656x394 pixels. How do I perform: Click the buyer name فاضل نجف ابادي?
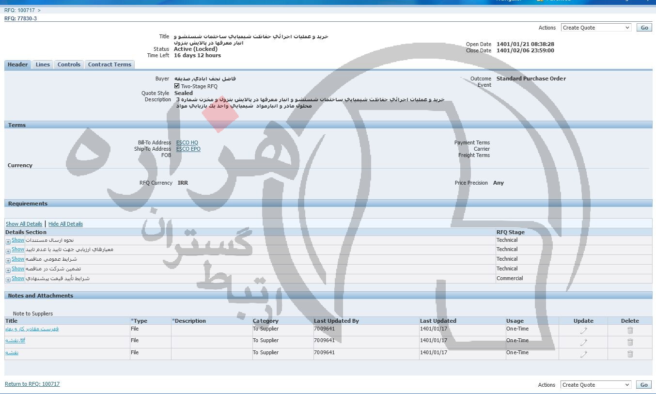click(205, 79)
